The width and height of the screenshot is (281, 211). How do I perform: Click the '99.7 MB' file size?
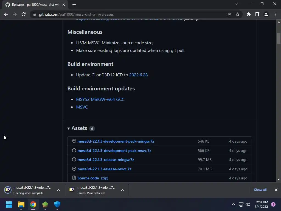pyautogui.click(x=205, y=160)
